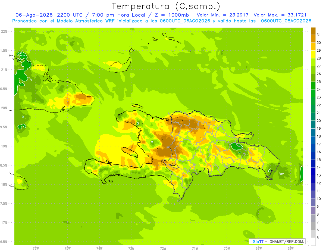Click the 72W longitude axis label

pos(163,248)
